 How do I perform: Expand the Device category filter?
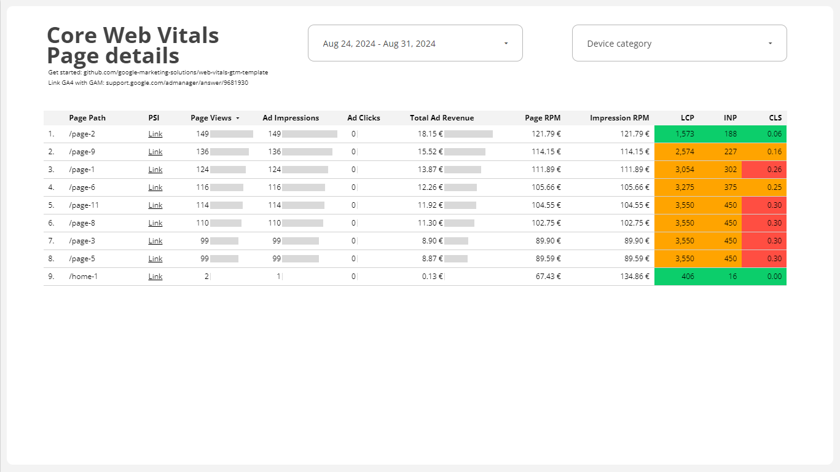[x=678, y=43]
